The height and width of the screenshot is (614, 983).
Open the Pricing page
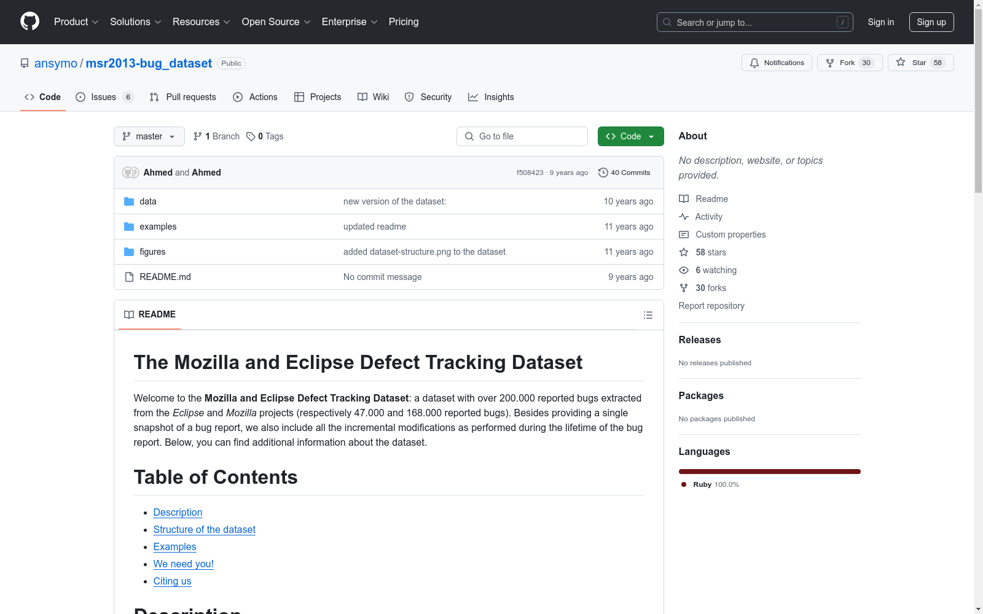pyautogui.click(x=404, y=22)
